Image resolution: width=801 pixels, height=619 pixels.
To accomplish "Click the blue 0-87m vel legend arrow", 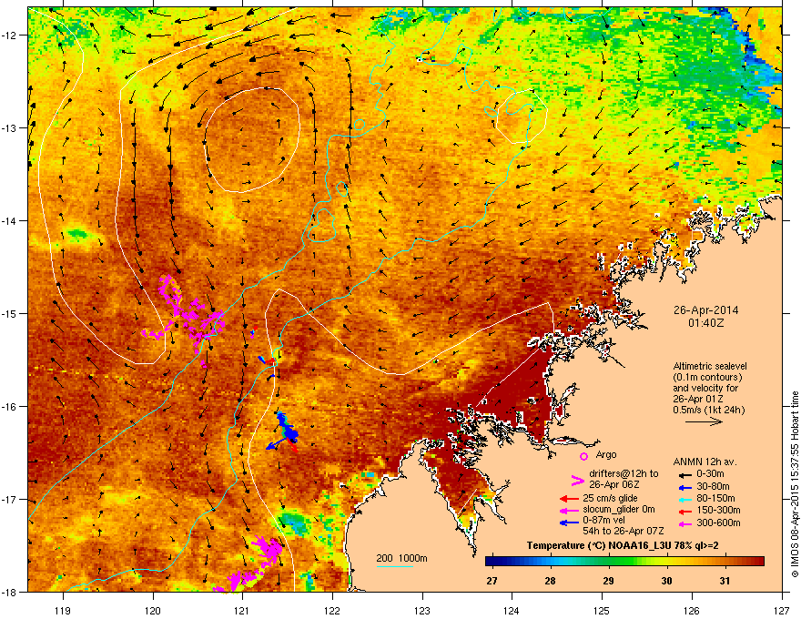I will tap(569, 523).
